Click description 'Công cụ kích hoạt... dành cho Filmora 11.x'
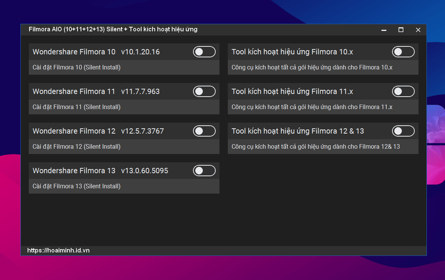This screenshot has width=445, height=280. 312,107
